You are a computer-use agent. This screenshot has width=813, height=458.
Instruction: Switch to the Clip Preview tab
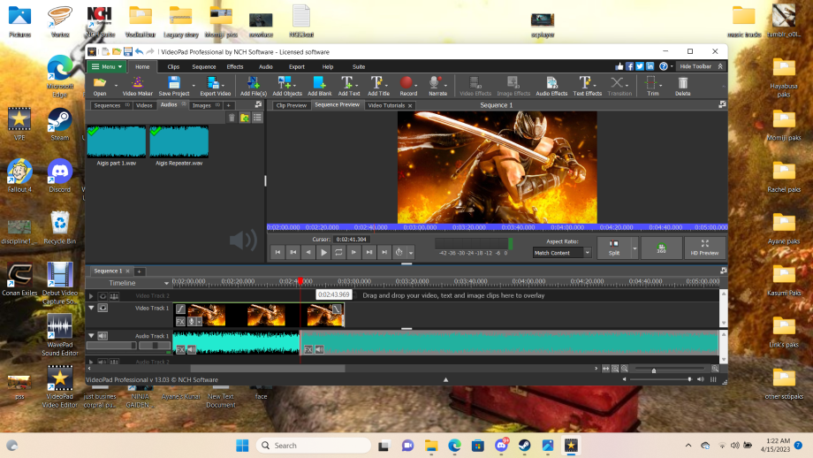point(291,105)
